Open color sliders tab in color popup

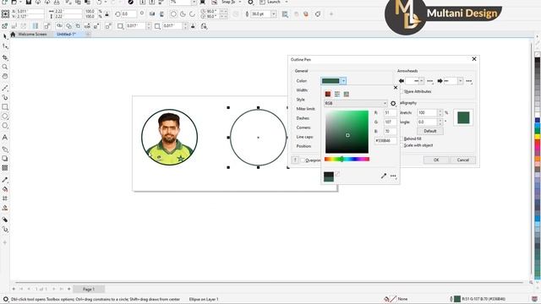[x=337, y=94]
